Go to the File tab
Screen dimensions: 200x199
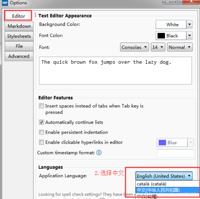[19, 46]
